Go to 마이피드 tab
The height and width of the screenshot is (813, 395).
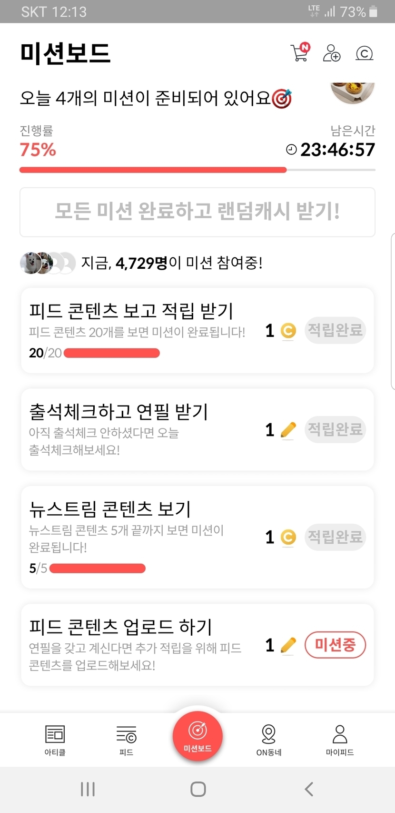pyautogui.click(x=340, y=740)
